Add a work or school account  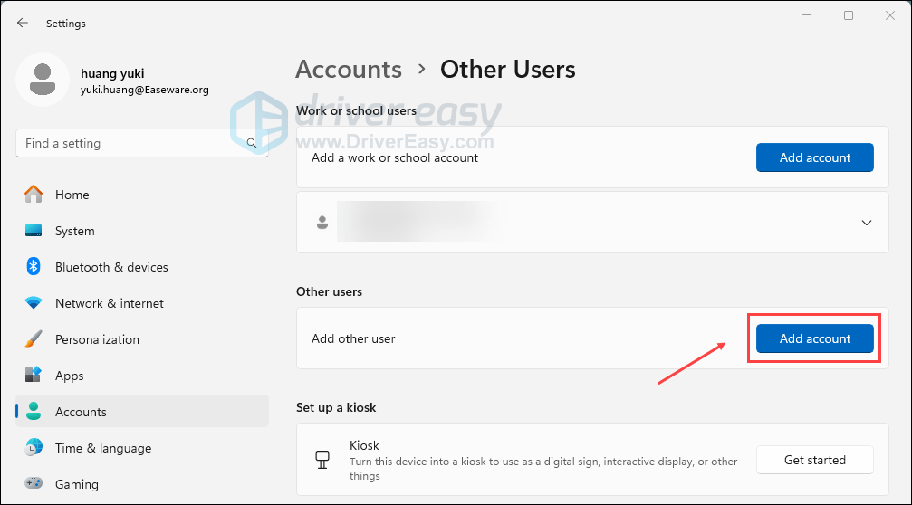click(814, 157)
